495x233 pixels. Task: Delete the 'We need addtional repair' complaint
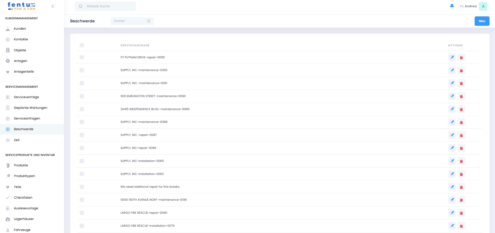coord(461,187)
